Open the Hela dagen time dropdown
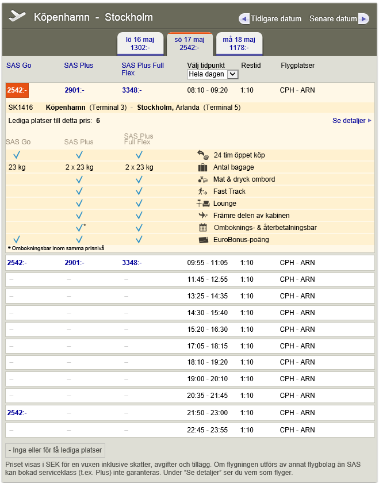 point(213,74)
